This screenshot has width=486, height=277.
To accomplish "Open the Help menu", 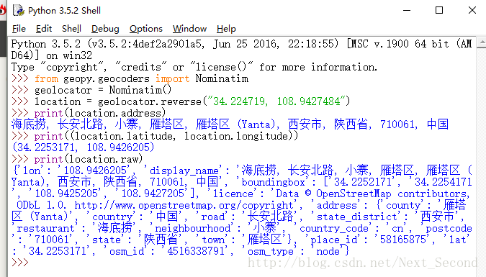I will 226,29.
